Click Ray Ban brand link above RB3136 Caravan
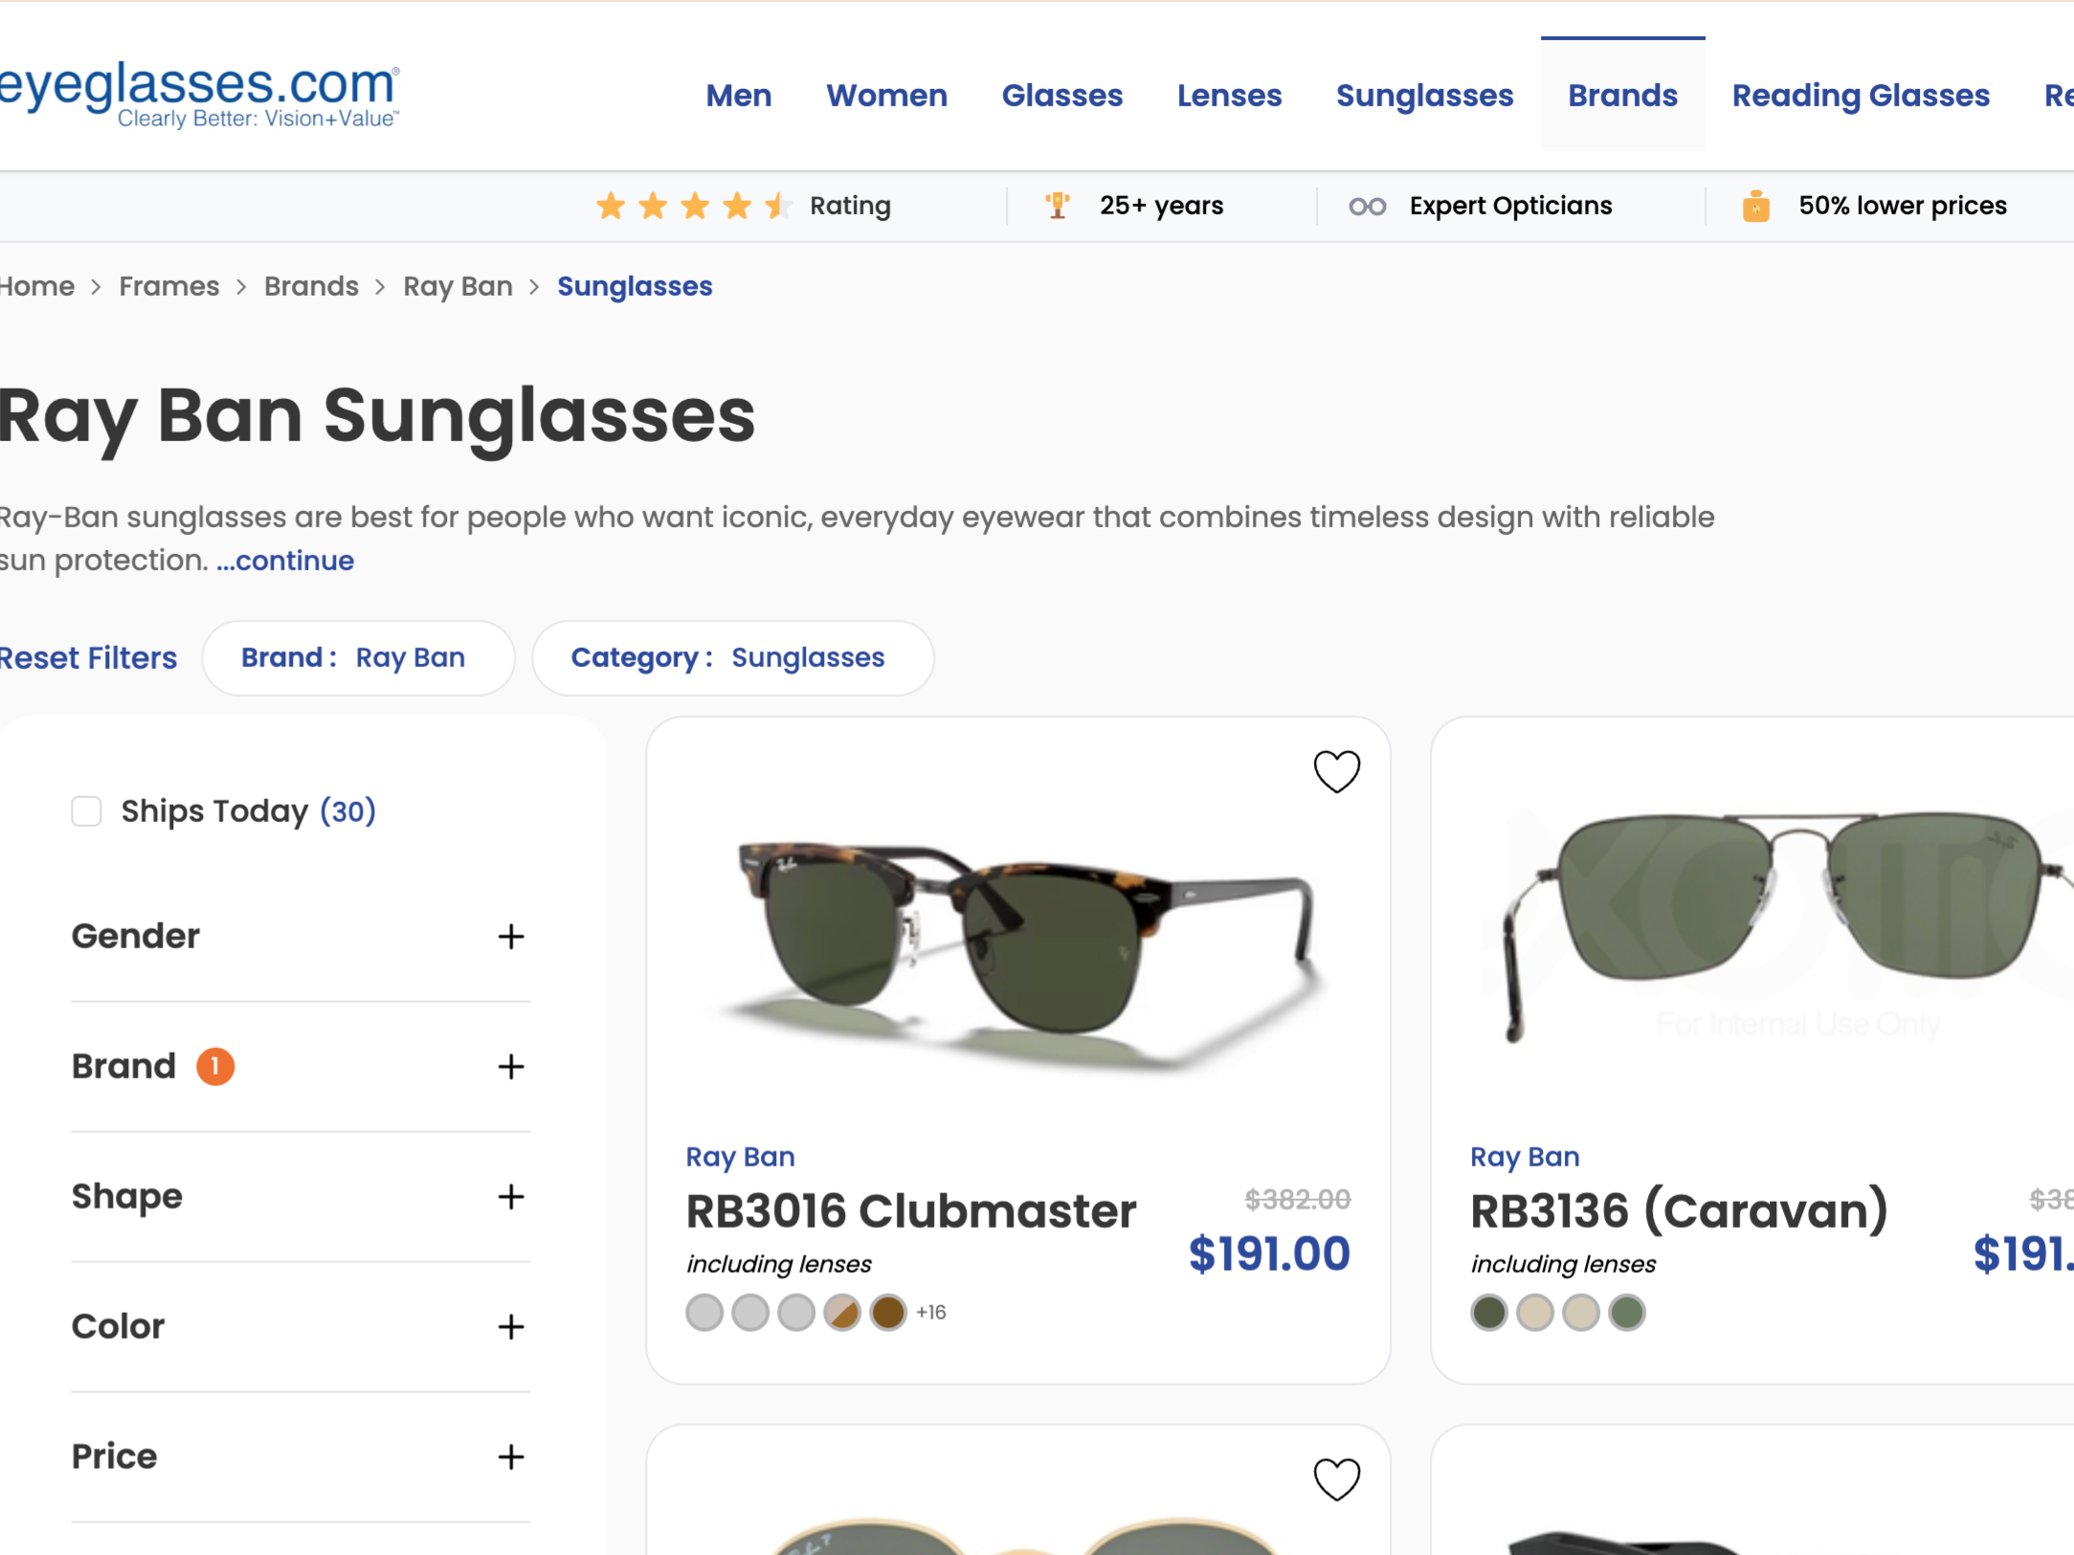Viewport: 2074px width, 1555px height. tap(1525, 1157)
